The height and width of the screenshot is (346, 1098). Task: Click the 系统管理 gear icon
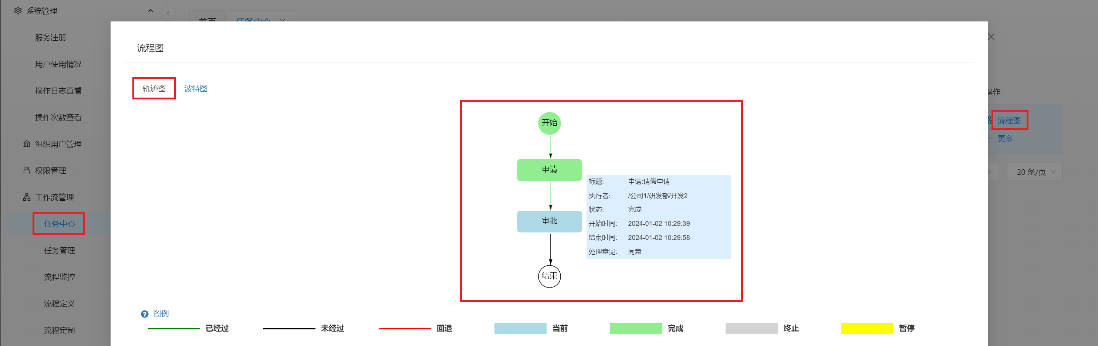coord(18,11)
